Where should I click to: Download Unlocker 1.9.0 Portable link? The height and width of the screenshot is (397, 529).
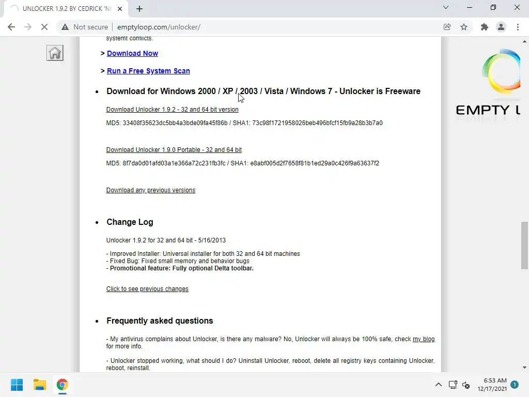point(174,149)
